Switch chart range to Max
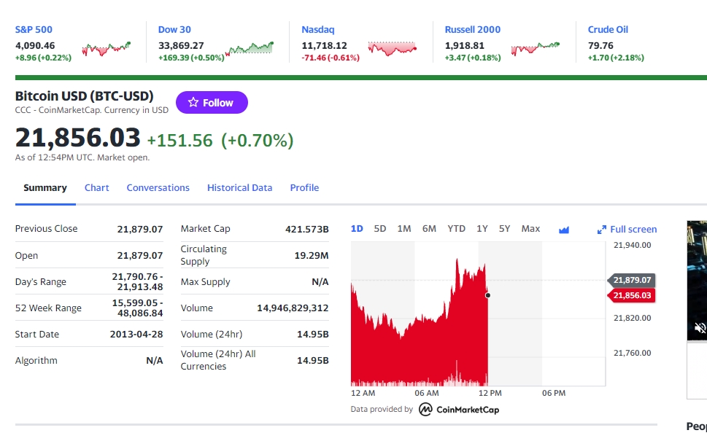707x441 pixels. tap(530, 229)
